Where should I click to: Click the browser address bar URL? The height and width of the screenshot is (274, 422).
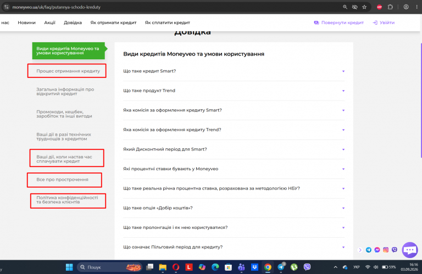[56, 7]
